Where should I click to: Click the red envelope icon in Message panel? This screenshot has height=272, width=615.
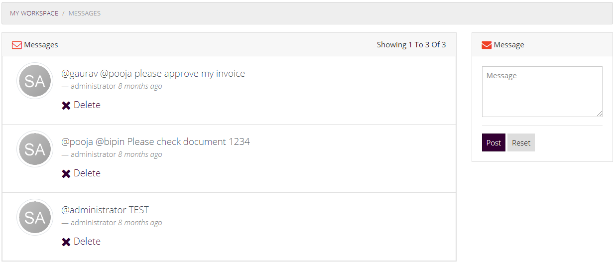click(x=487, y=45)
